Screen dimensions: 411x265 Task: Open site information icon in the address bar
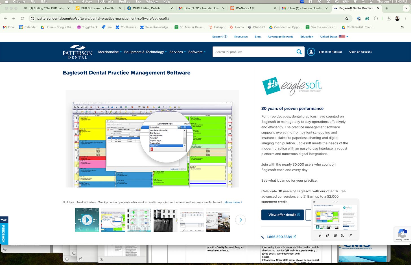click(x=32, y=18)
